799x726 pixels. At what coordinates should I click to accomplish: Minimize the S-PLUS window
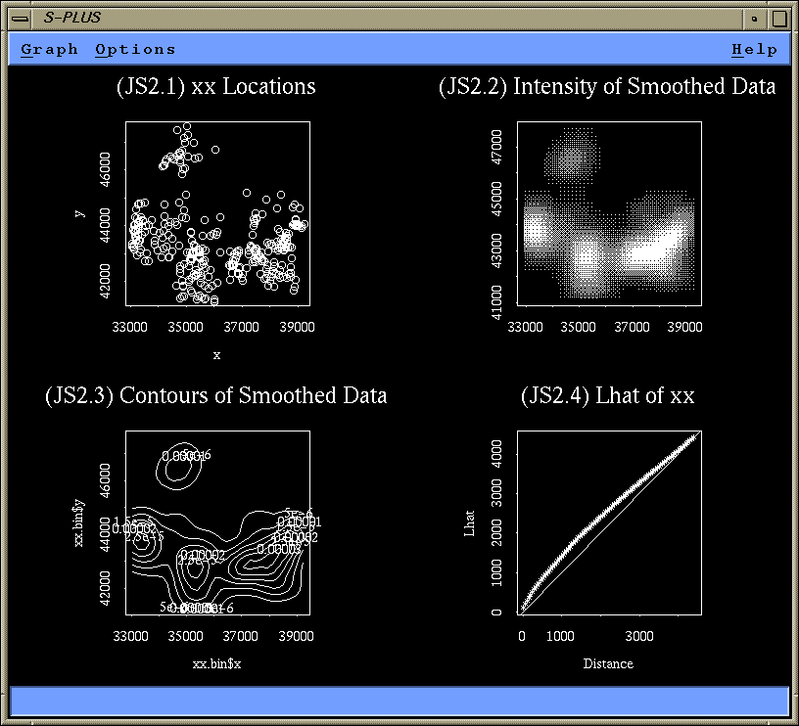tap(754, 18)
